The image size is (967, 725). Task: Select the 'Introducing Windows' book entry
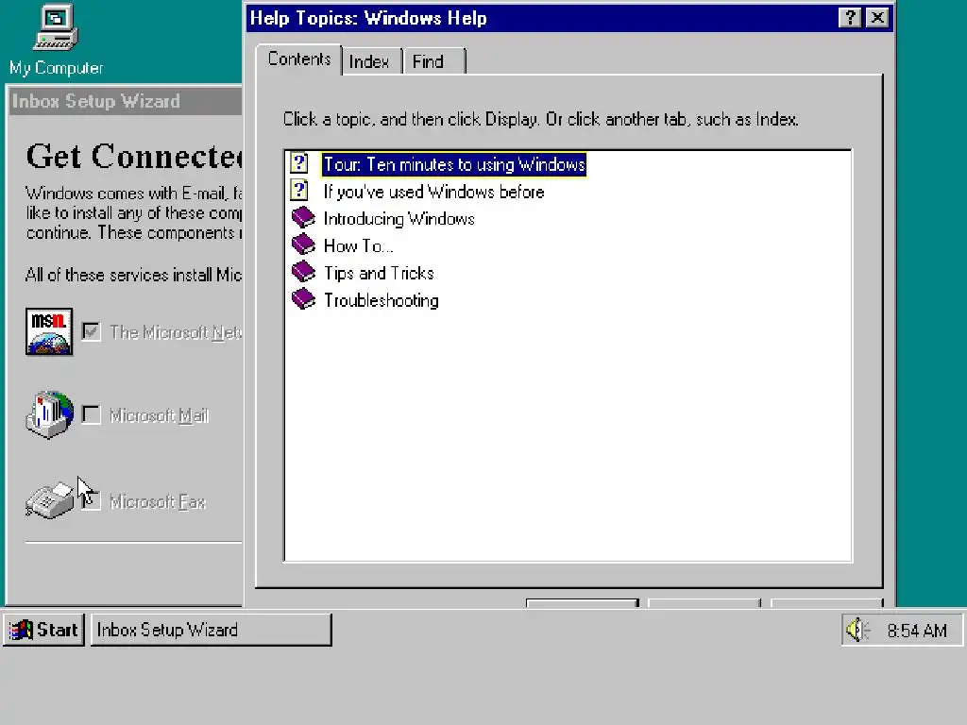(399, 219)
